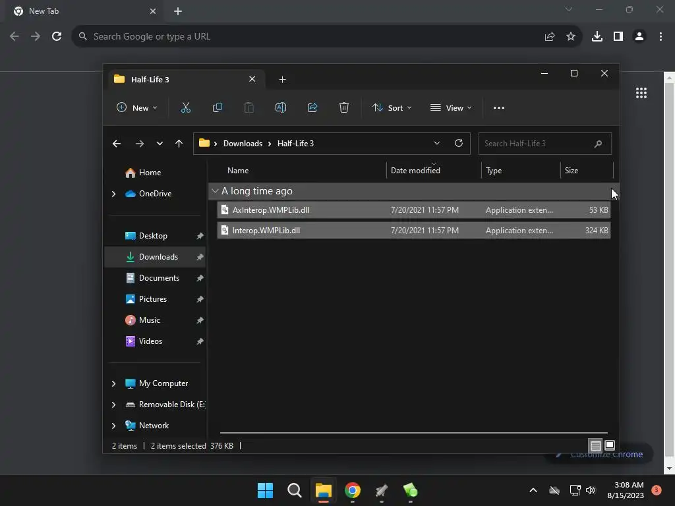This screenshot has width=675, height=506.
Task: Open Music in sidebar
Action: click(x=150, y=320)
